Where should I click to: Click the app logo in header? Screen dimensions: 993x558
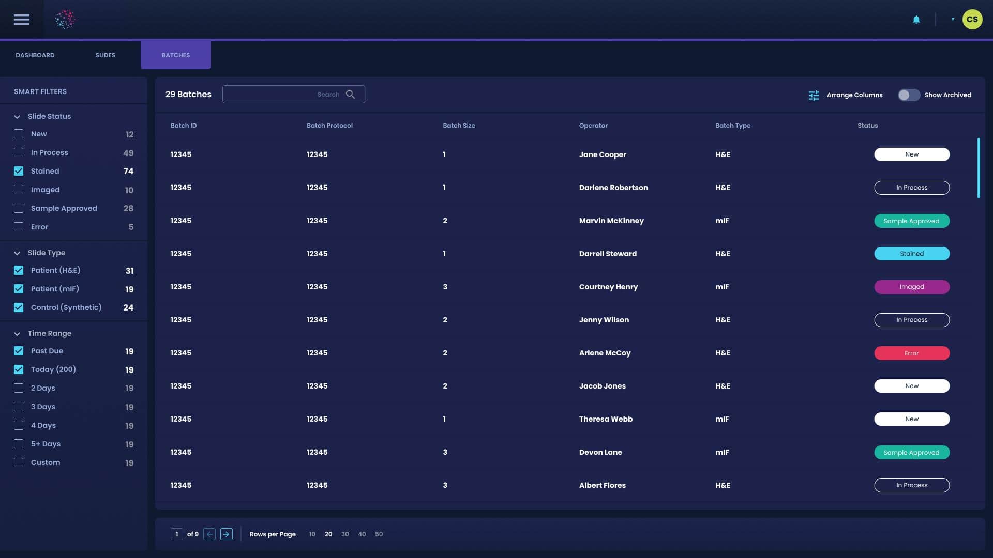[x=65, y=20]
